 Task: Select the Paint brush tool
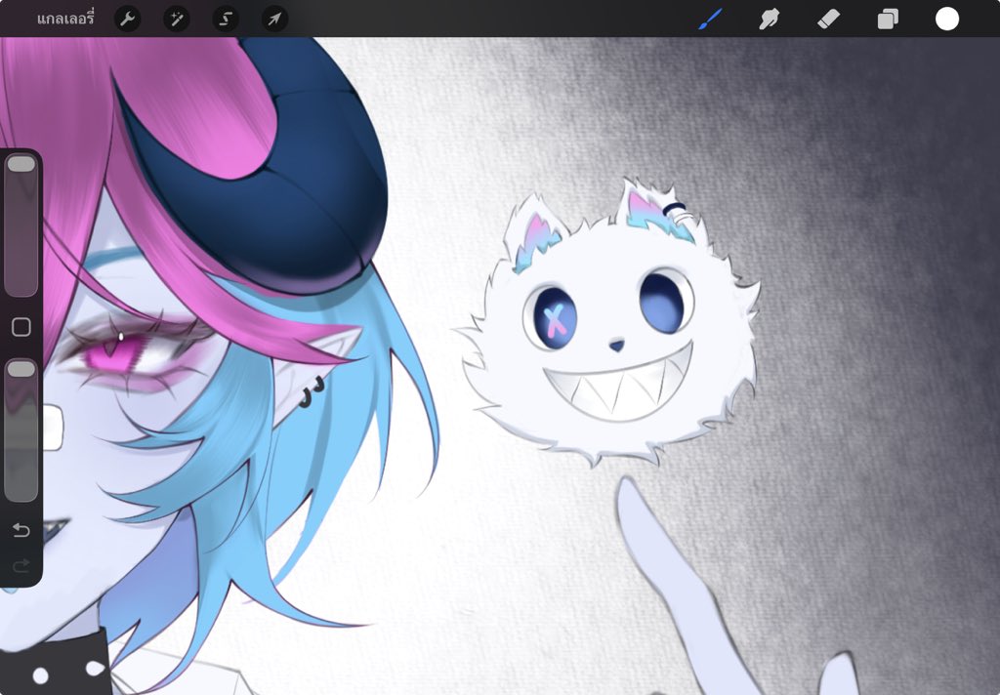(711, 20)
